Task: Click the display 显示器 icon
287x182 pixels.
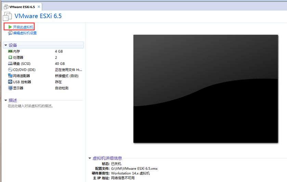Action: tap(10, 88)
